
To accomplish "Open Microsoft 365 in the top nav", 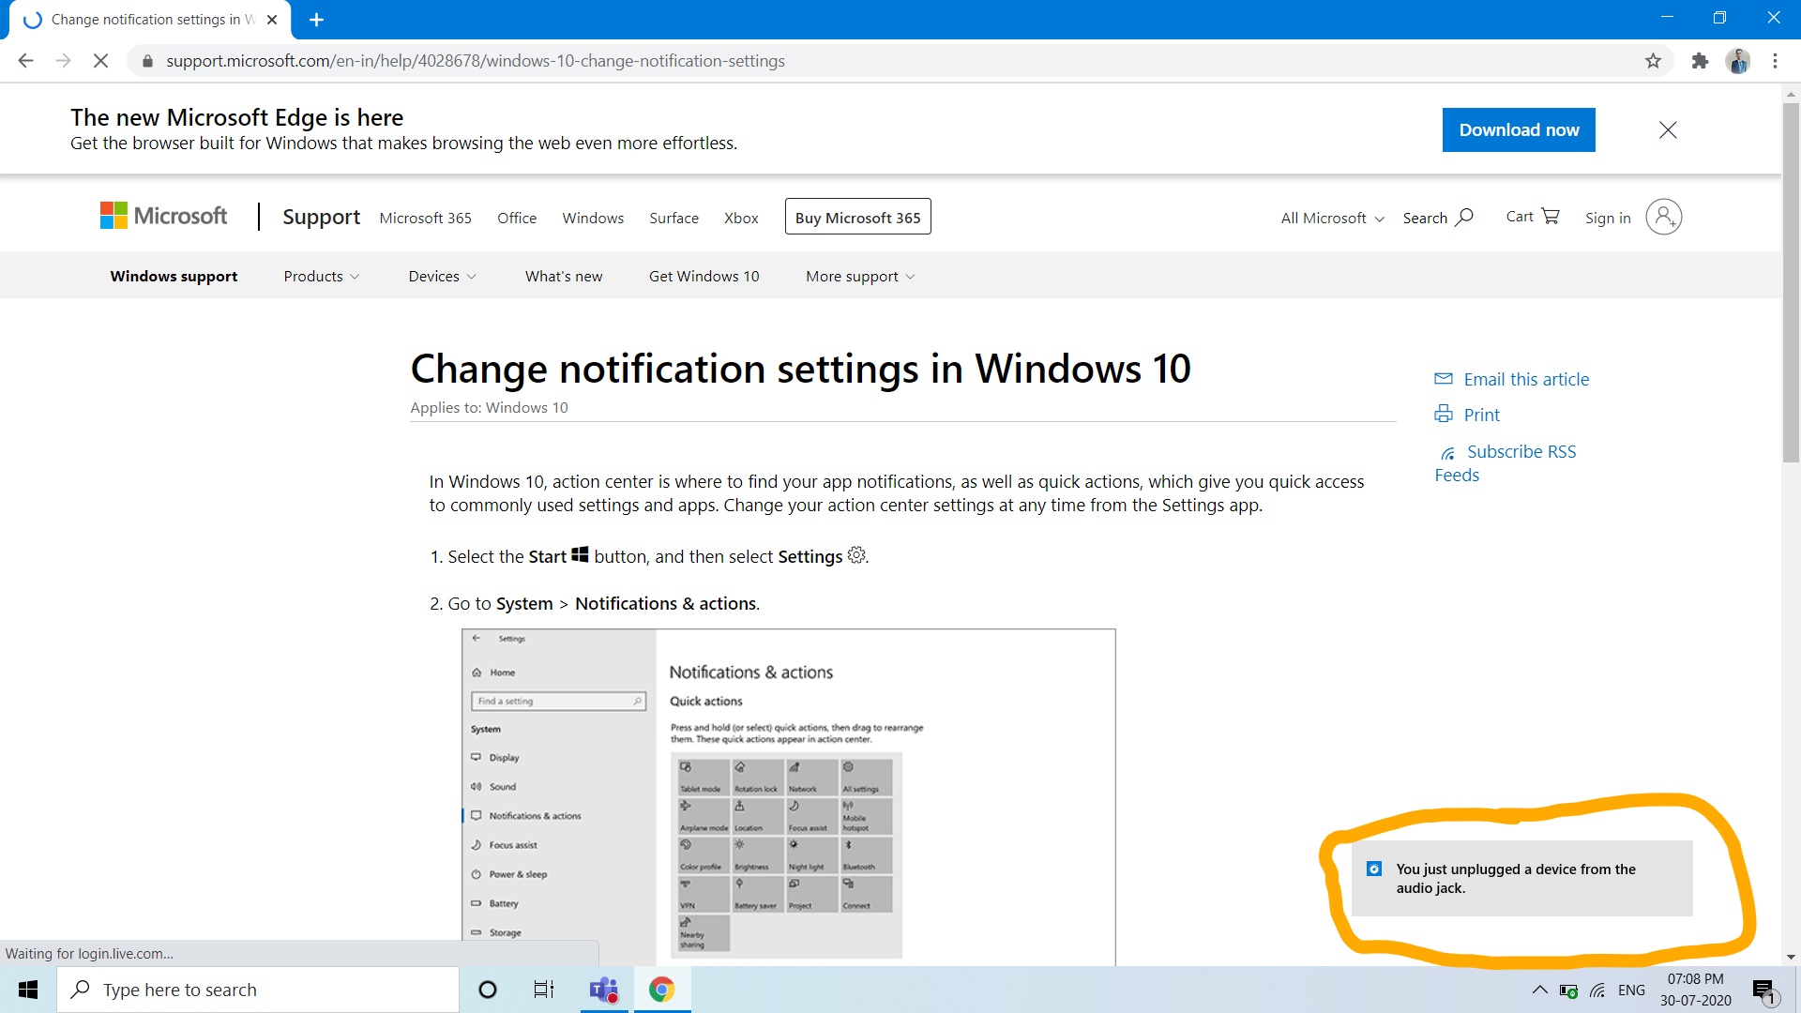I will click(425, 218).
